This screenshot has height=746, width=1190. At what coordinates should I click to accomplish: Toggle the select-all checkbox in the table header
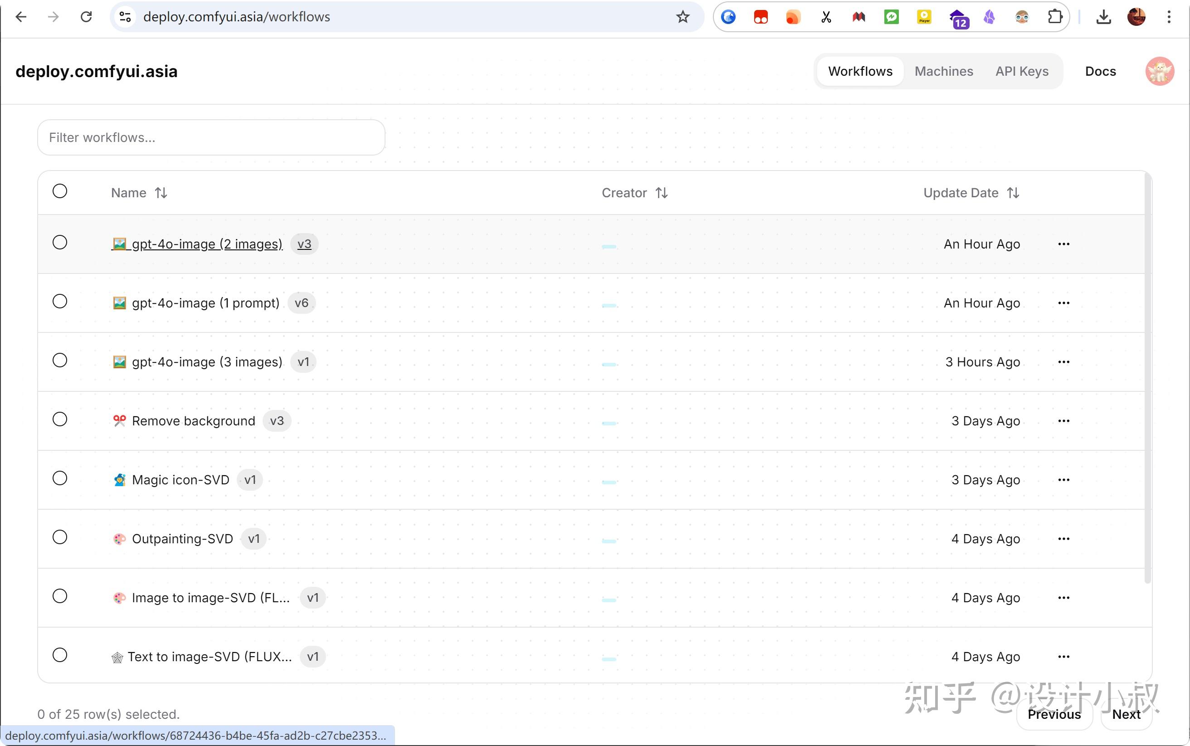click(60, 191)
